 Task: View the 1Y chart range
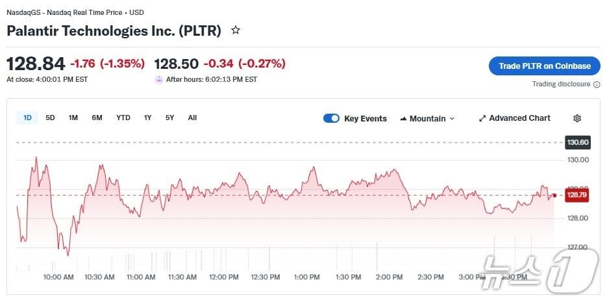pos(148,118)
